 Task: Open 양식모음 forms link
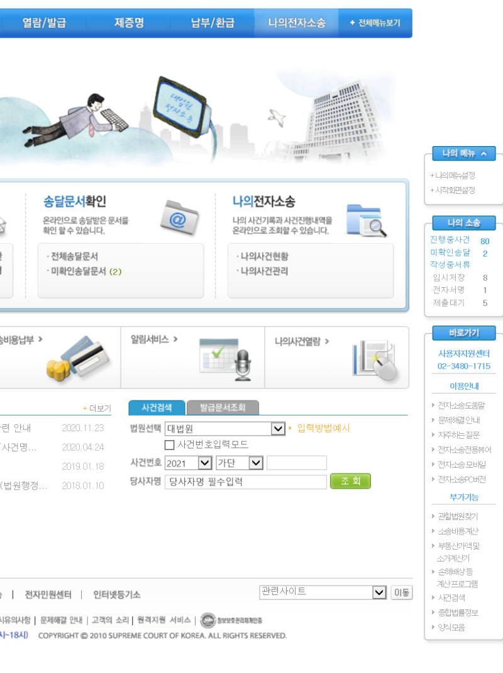451,628
